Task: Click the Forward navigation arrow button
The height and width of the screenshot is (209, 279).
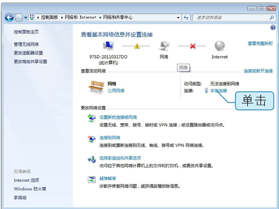Action: coord(19,18)
